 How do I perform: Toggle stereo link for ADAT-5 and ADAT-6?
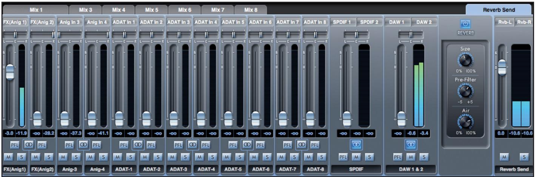pyautogui.click(x=246, y=144)
